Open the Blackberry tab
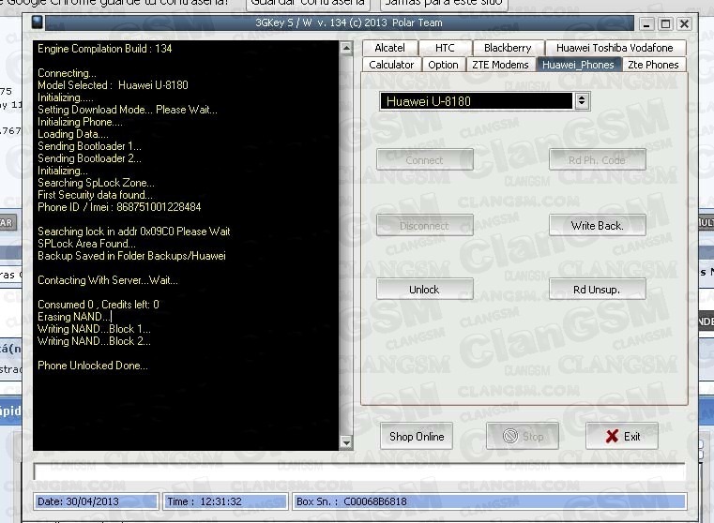The height and width of the screenshot is (523, 714). (508, 48)
